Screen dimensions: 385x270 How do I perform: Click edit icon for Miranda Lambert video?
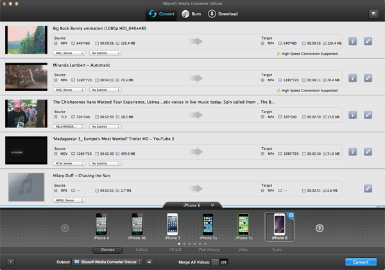click(x=368, y=78)
